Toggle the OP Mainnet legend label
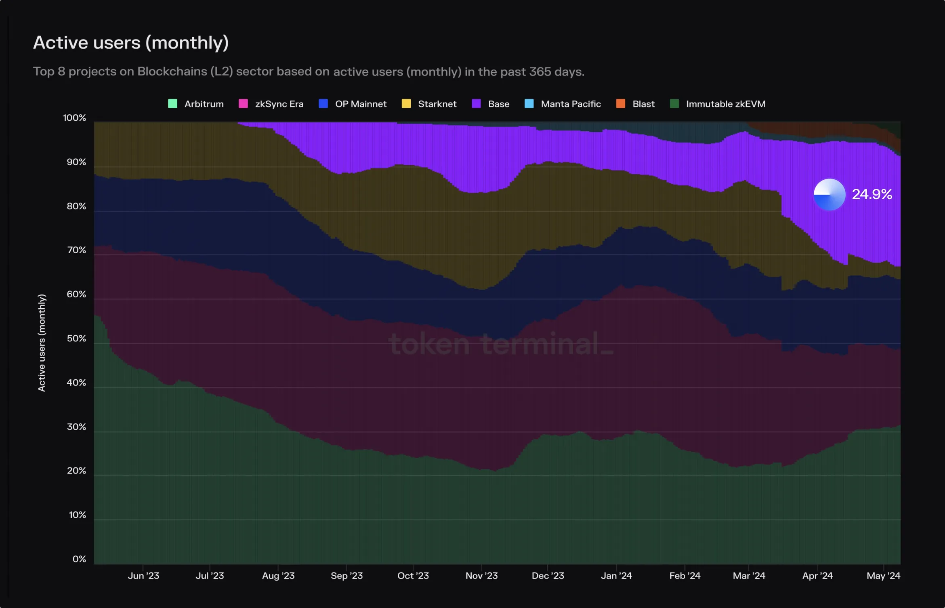 pos(361,104)
